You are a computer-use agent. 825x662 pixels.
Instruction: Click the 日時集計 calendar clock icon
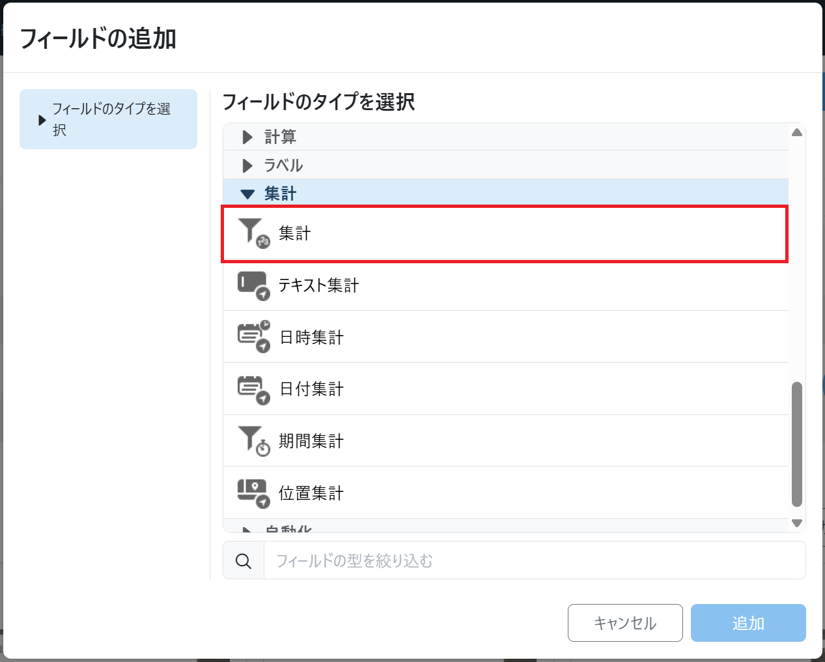(x=253, y=336)
